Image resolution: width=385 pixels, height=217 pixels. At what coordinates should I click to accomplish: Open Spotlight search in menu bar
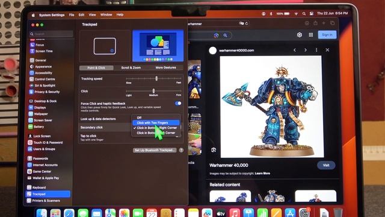304,14
